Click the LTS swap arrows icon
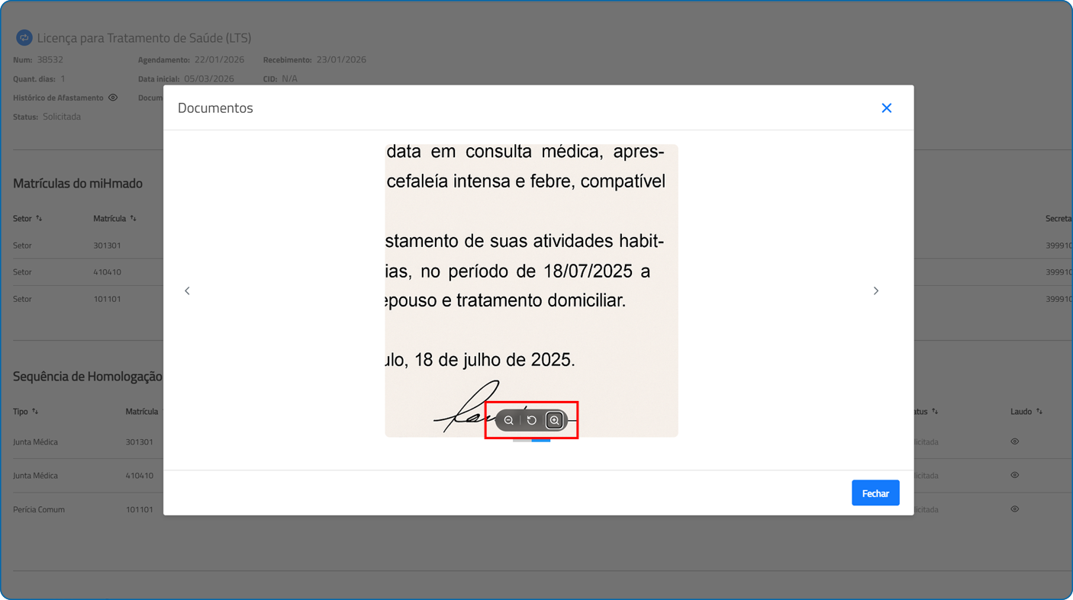The image size is (1073, 600). 24,37
